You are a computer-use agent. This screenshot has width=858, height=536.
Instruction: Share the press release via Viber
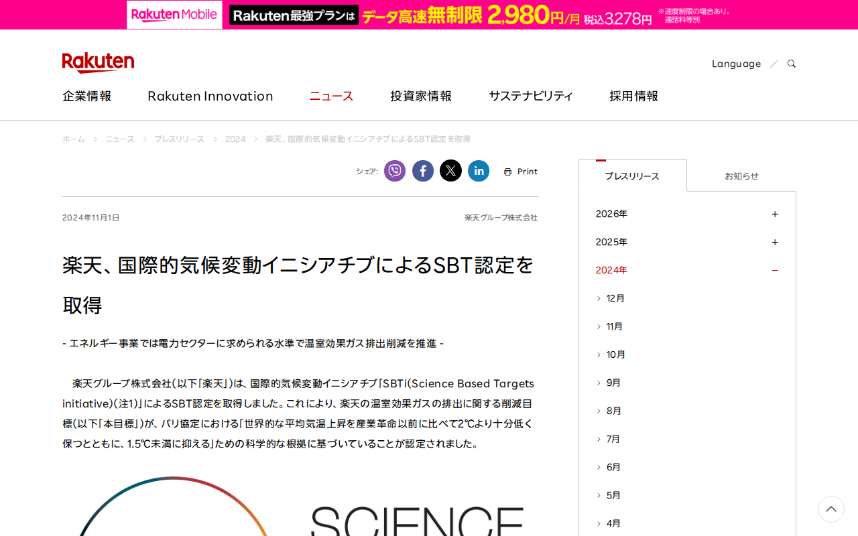[x=395, y=171]
